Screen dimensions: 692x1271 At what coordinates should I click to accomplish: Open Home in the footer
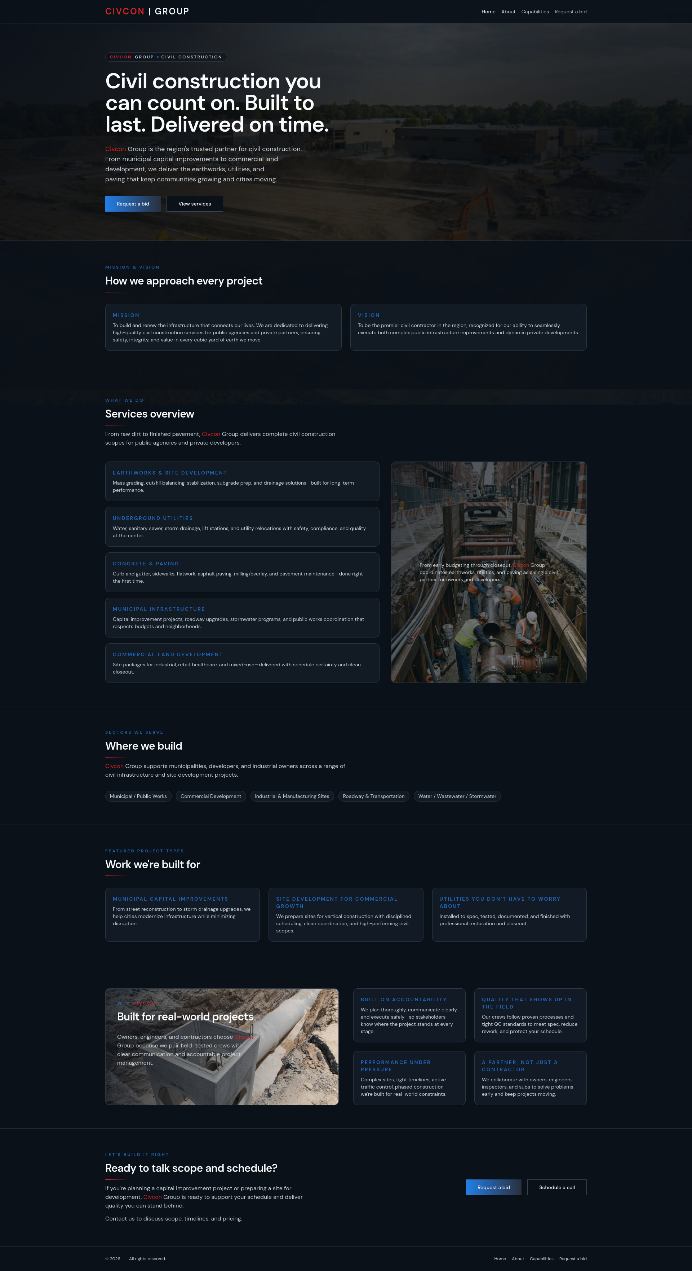point(500,1259)
